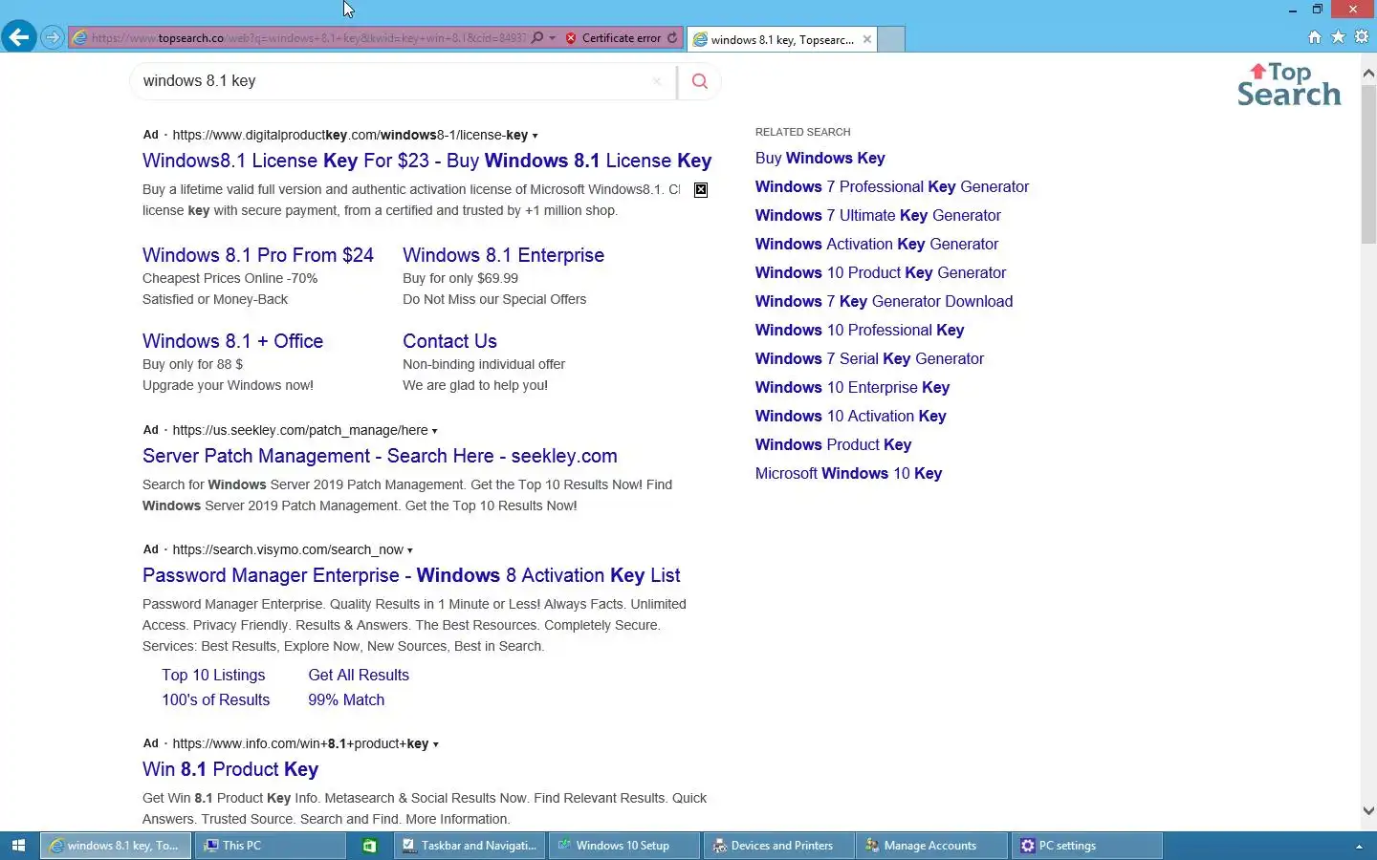The width and height of the screenshot is (1377, 860).
Task: Click the page scrollbar up arrow
Action: pos(1368,73)
